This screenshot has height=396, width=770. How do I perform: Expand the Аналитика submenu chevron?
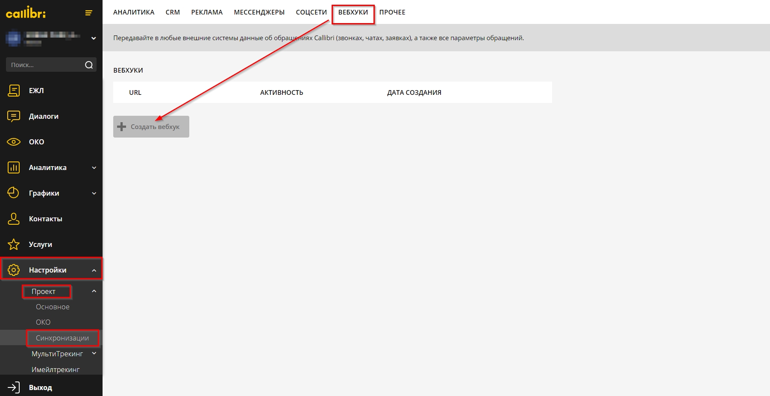(x=94, y=168)
